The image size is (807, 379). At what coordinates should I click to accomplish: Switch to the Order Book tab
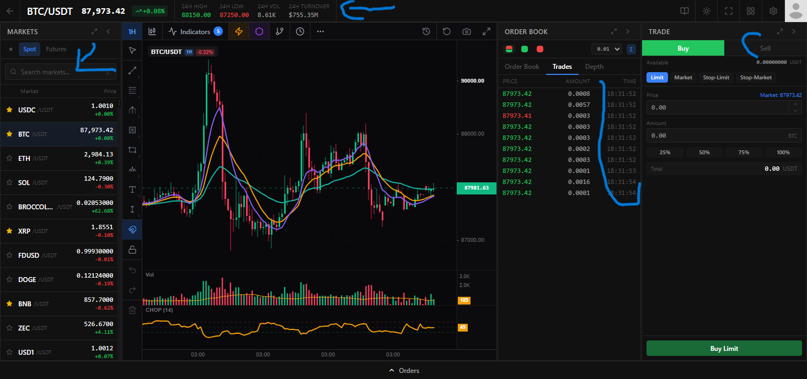point(522,67)
